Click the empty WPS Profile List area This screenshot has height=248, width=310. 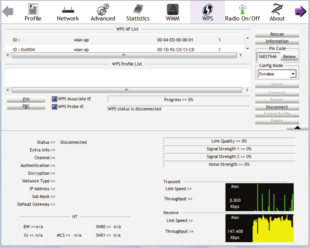128,78
